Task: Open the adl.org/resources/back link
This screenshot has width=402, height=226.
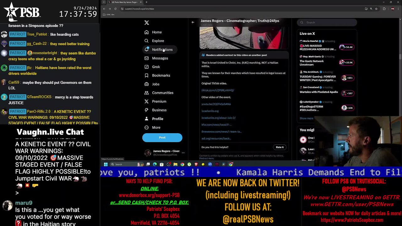Action: click(x=216, y=138)
